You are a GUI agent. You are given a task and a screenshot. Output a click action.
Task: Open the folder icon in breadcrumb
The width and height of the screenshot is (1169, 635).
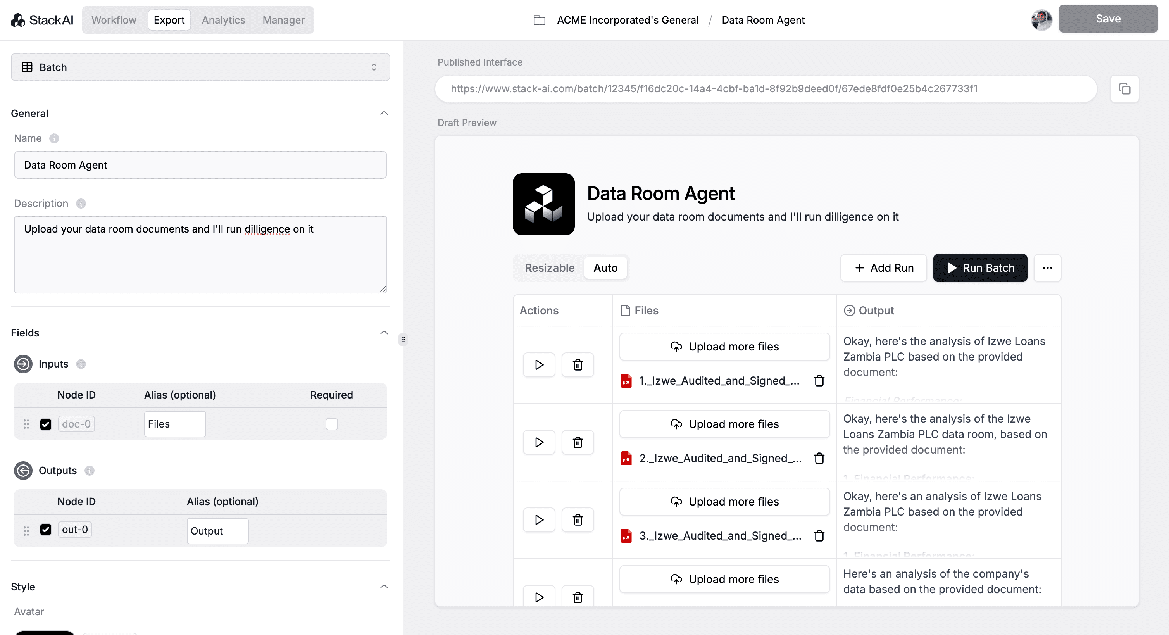(x=539, y=20)
